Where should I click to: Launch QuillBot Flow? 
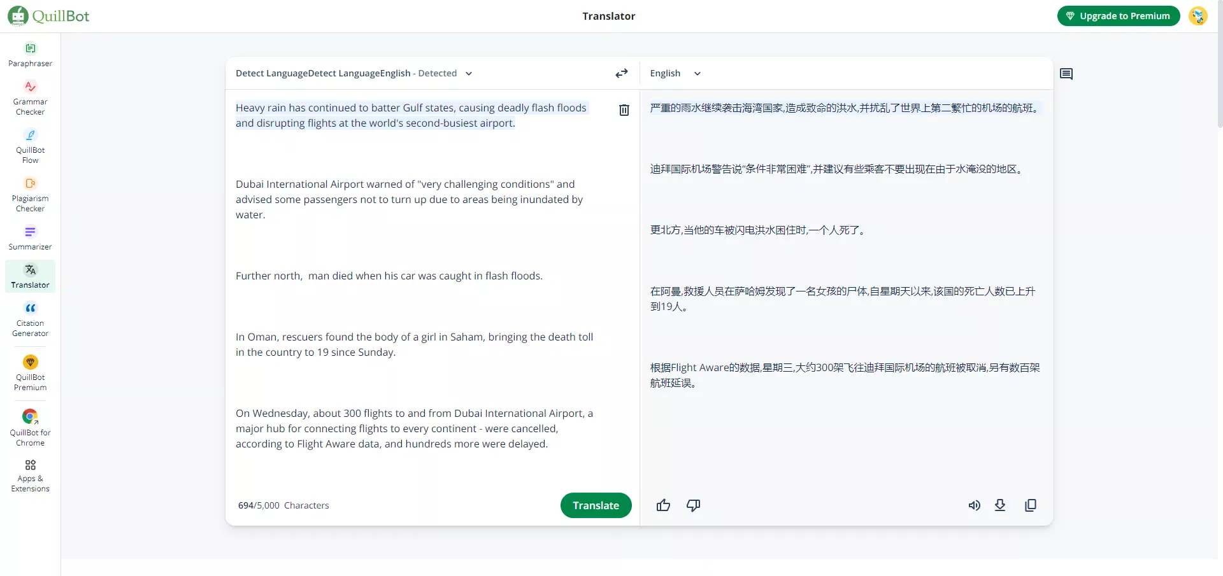[30, 146]
